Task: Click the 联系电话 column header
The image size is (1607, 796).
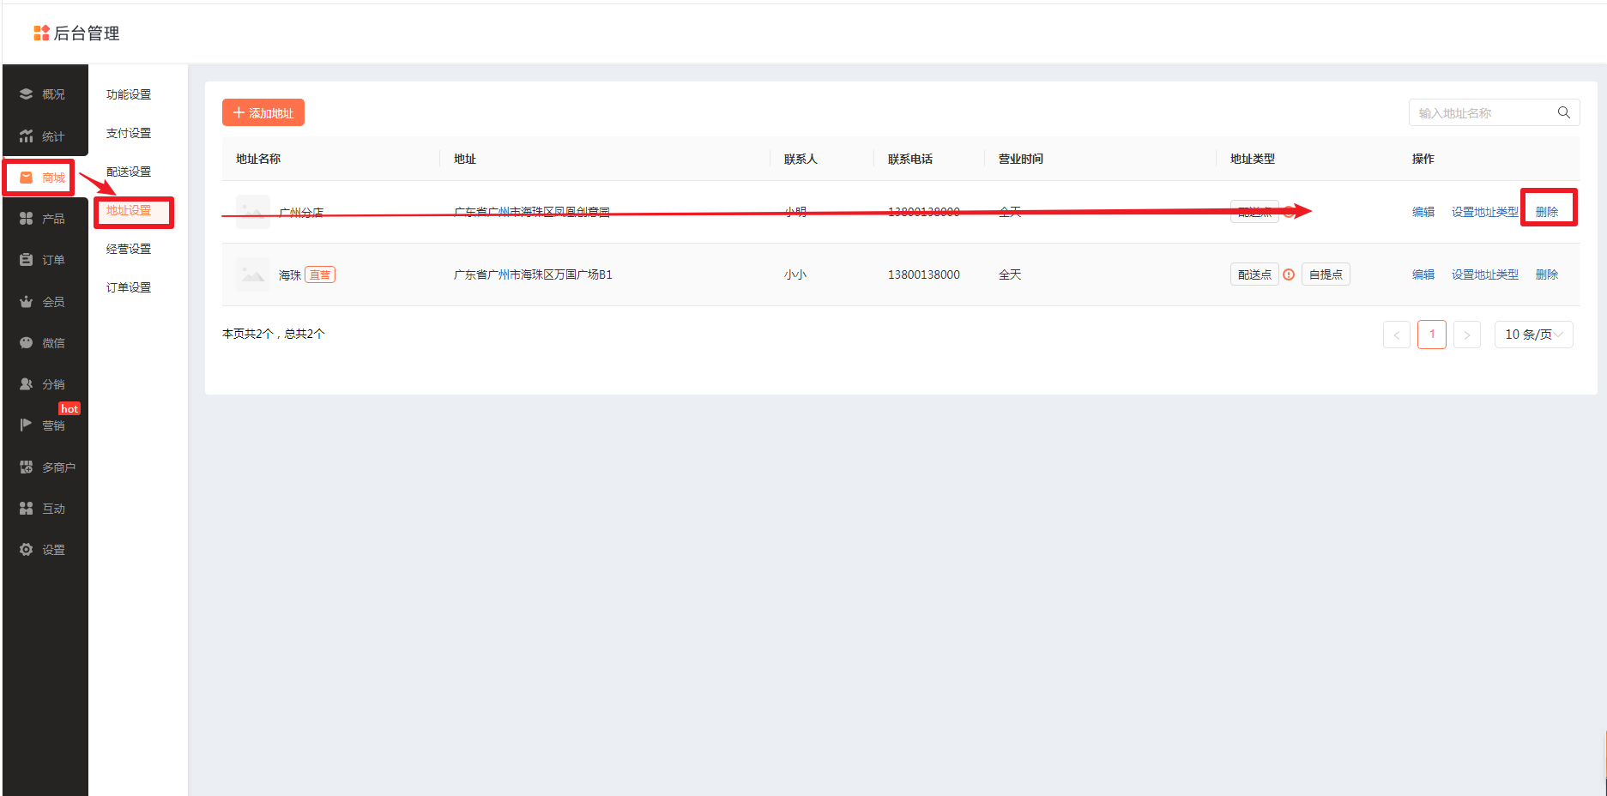Action: [910, 159]
